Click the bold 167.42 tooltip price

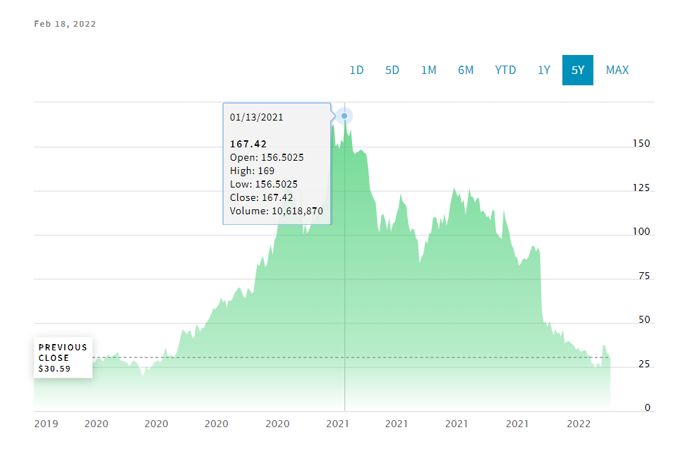pyautogui.click(x=248, y=144)
